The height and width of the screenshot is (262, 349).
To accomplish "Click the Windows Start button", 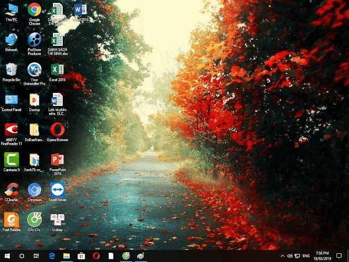I will [8, 255].
